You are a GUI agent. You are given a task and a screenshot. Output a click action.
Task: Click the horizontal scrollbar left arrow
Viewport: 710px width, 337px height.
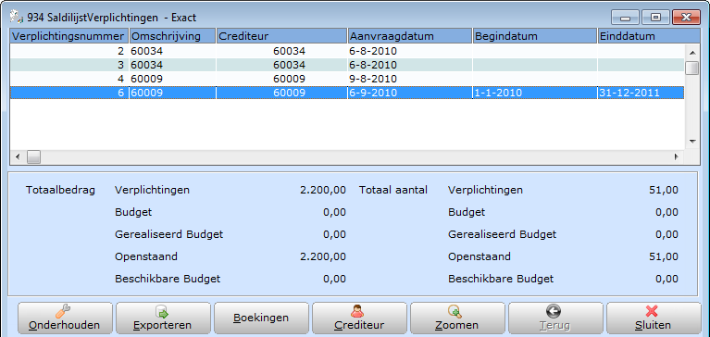pos(18,157)
